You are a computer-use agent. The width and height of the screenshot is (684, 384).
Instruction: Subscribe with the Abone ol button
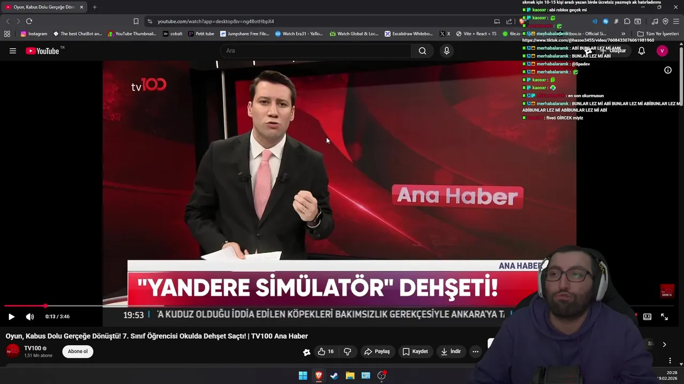point(77,351)
